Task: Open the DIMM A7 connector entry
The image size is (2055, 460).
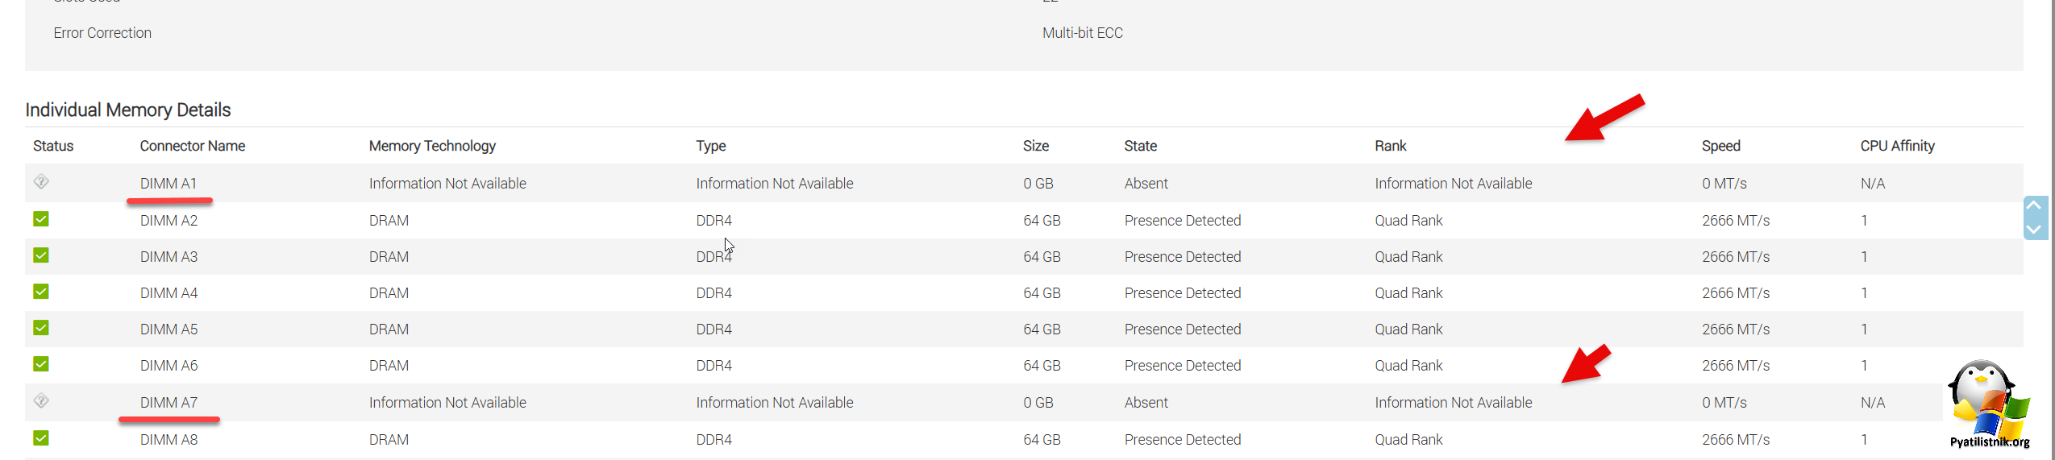Action: [x=168, y=403]
